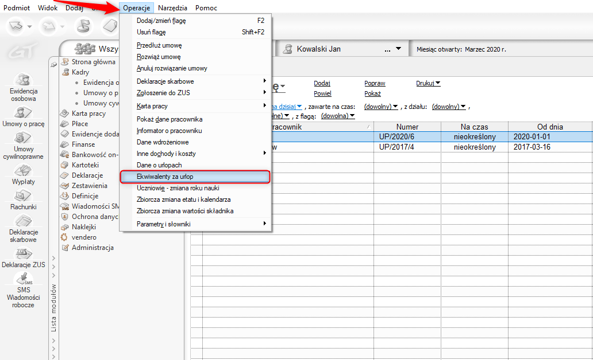Choose Zbiorcza zmiana etatu i kalendarza
The width and height of the screenshot is (593, 360).
click(x=195, y=199)
